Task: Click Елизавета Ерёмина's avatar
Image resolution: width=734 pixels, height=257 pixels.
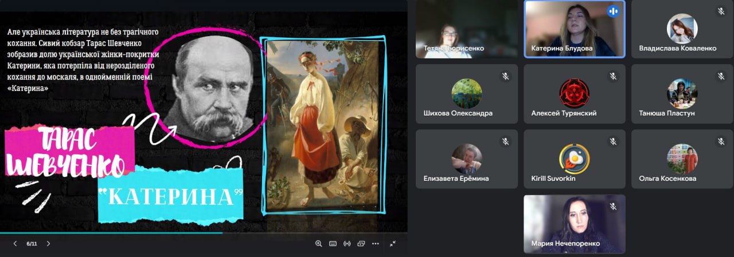Action: (x=466, y=159)
